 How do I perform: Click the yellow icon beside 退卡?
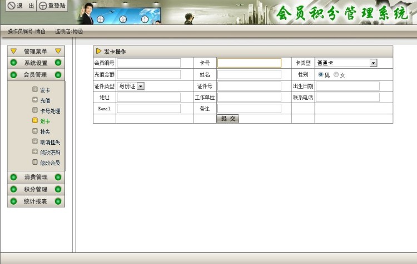pyautogui.click(x=35, y=121)
